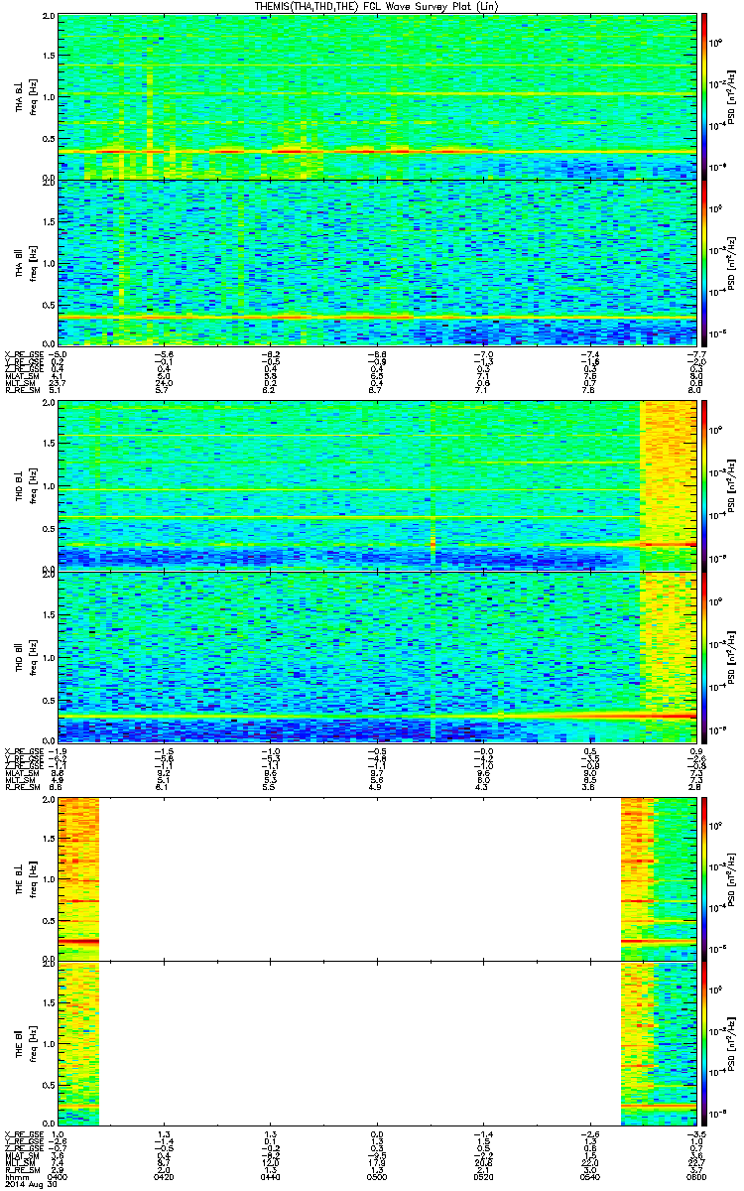Click the color bar beside THA B-parallel panel

[x=703, y=261]
